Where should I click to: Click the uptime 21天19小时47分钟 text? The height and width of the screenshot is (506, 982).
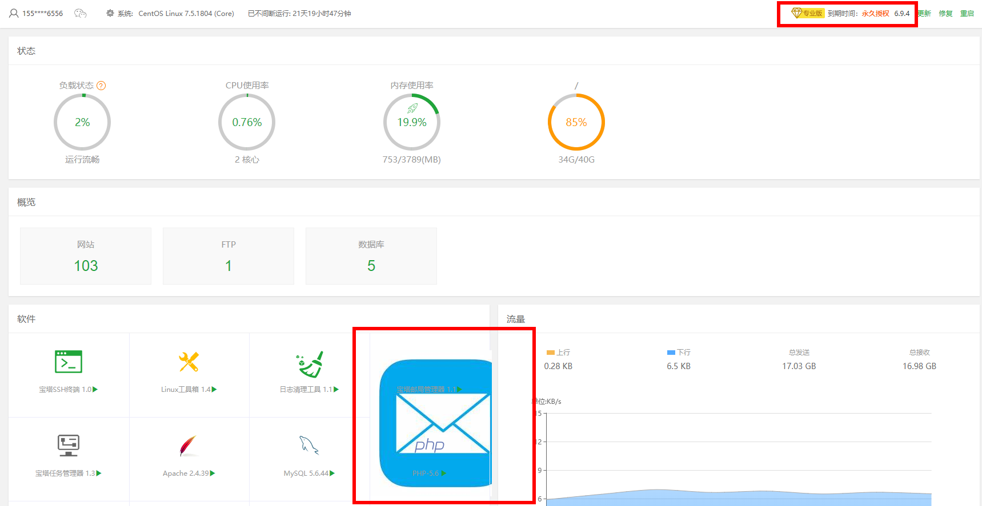coord(322,14)
